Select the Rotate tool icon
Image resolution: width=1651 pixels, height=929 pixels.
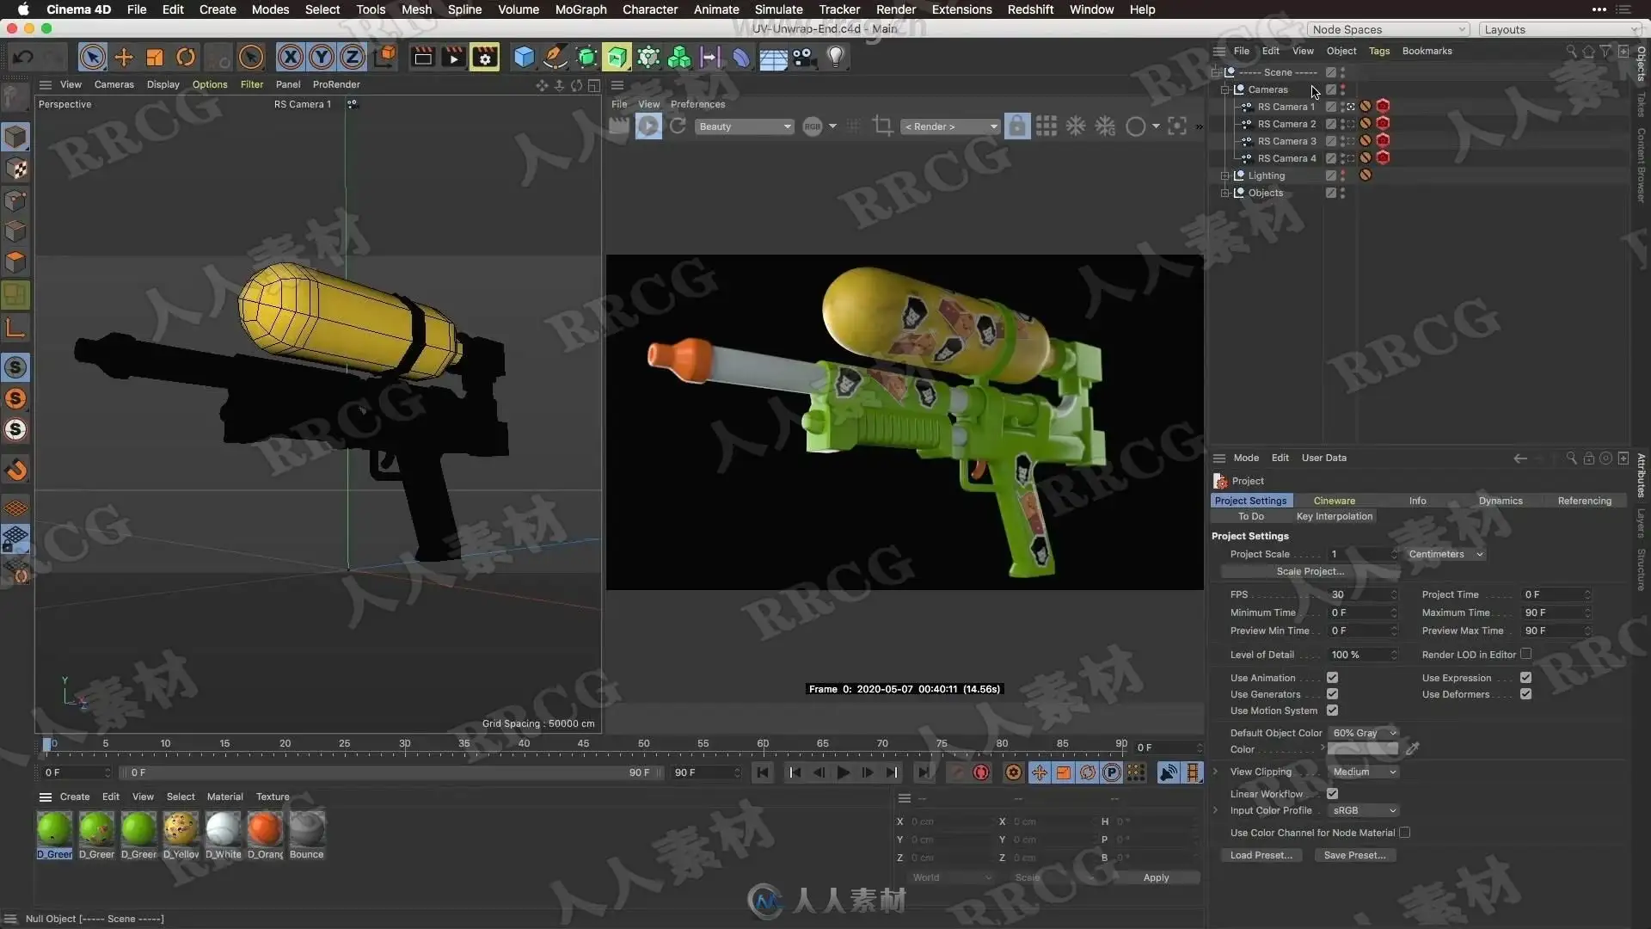(x=186, y=58)
